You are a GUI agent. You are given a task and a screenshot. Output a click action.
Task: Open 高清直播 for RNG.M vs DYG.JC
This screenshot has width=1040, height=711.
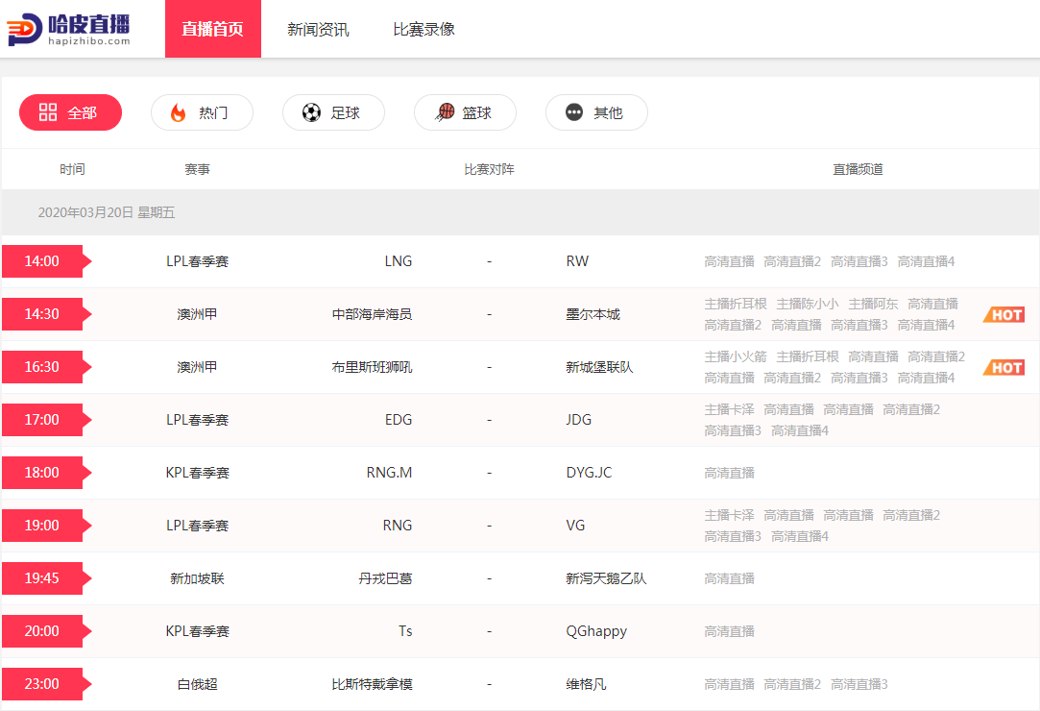[x=729, y=473]
